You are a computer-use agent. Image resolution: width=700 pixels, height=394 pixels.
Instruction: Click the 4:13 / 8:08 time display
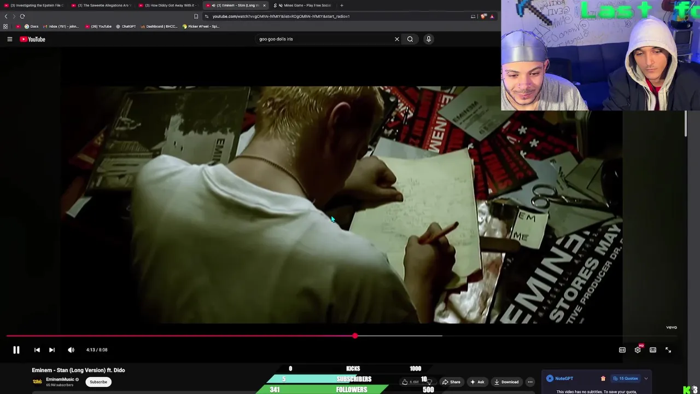97,350
